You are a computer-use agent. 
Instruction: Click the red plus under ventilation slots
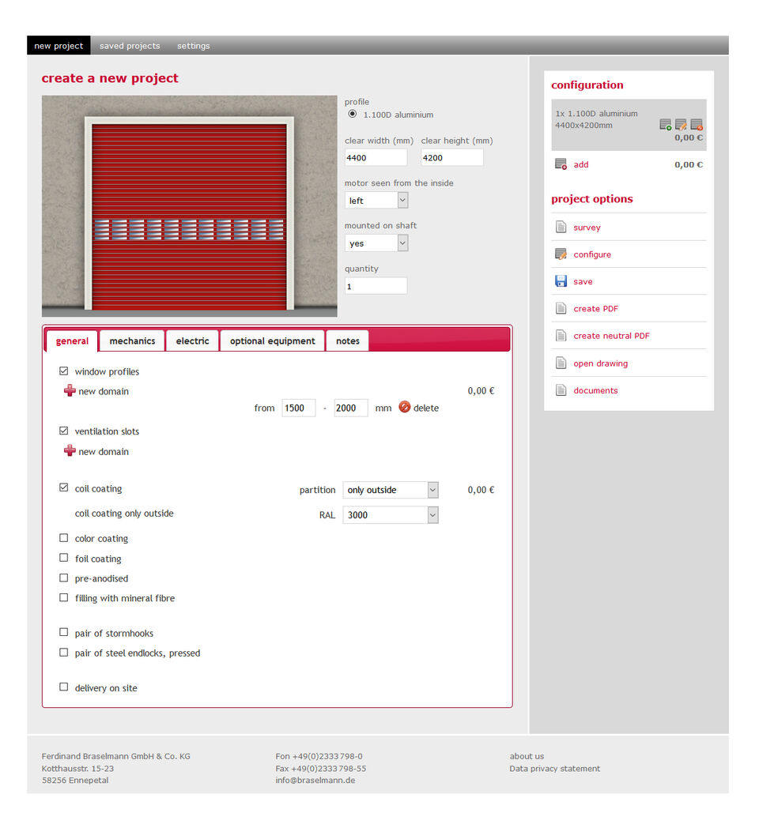pos(70,451)
